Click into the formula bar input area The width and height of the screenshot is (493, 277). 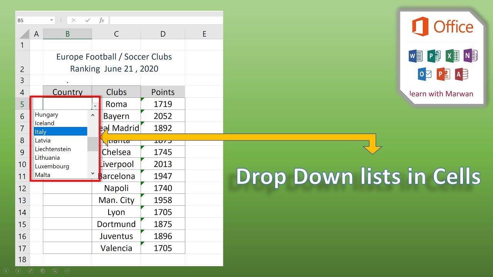(x=166, y=20)
